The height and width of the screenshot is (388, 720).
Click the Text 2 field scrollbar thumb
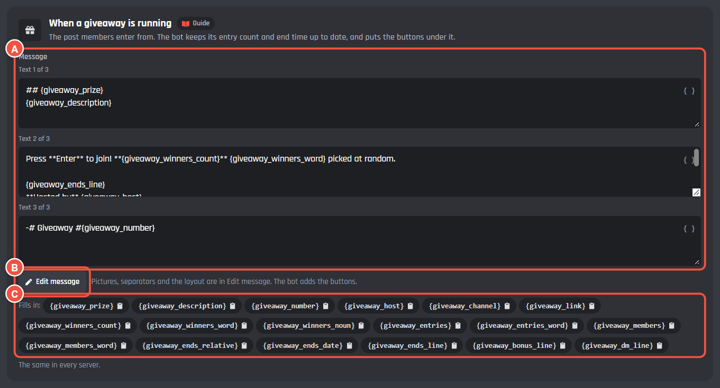click(x=697, y=157)
